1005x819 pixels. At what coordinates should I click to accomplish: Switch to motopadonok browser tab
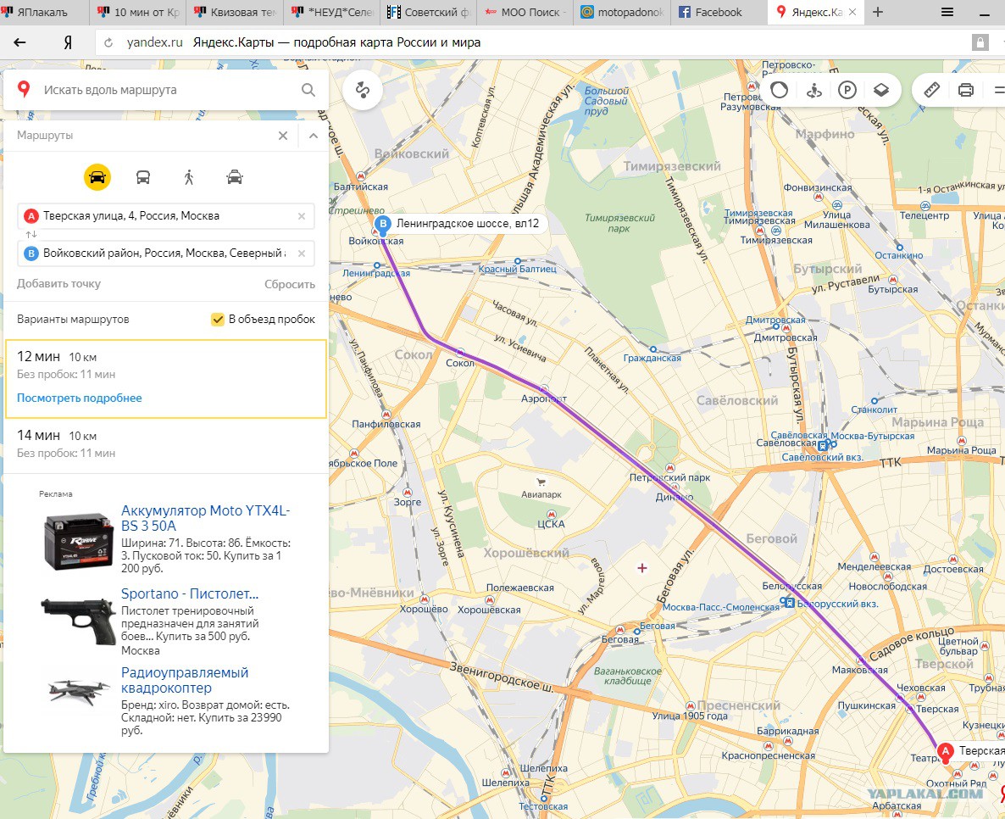tap(622, 12)
